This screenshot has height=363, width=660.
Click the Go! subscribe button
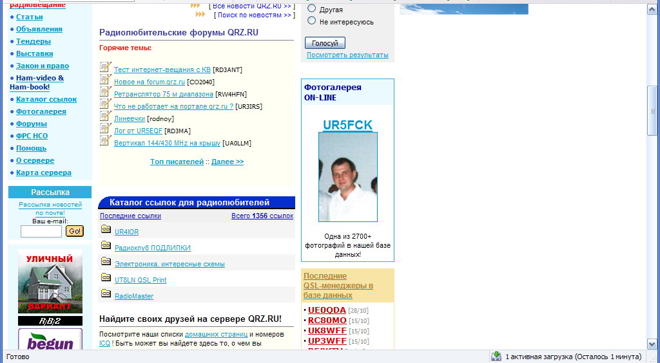click(x=75, y=231)
